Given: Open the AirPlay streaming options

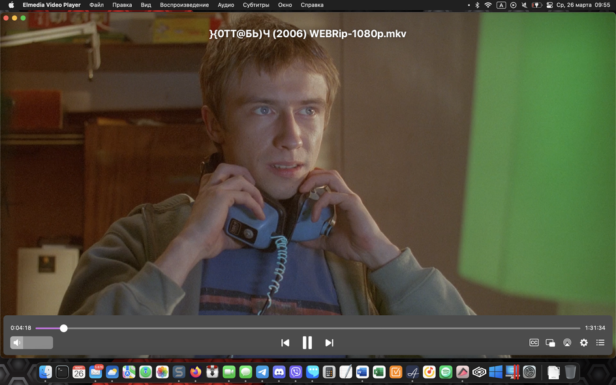Looking at the screenshot, I should 567,343.
